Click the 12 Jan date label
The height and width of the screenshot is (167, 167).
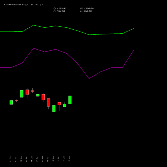point(53,159)
